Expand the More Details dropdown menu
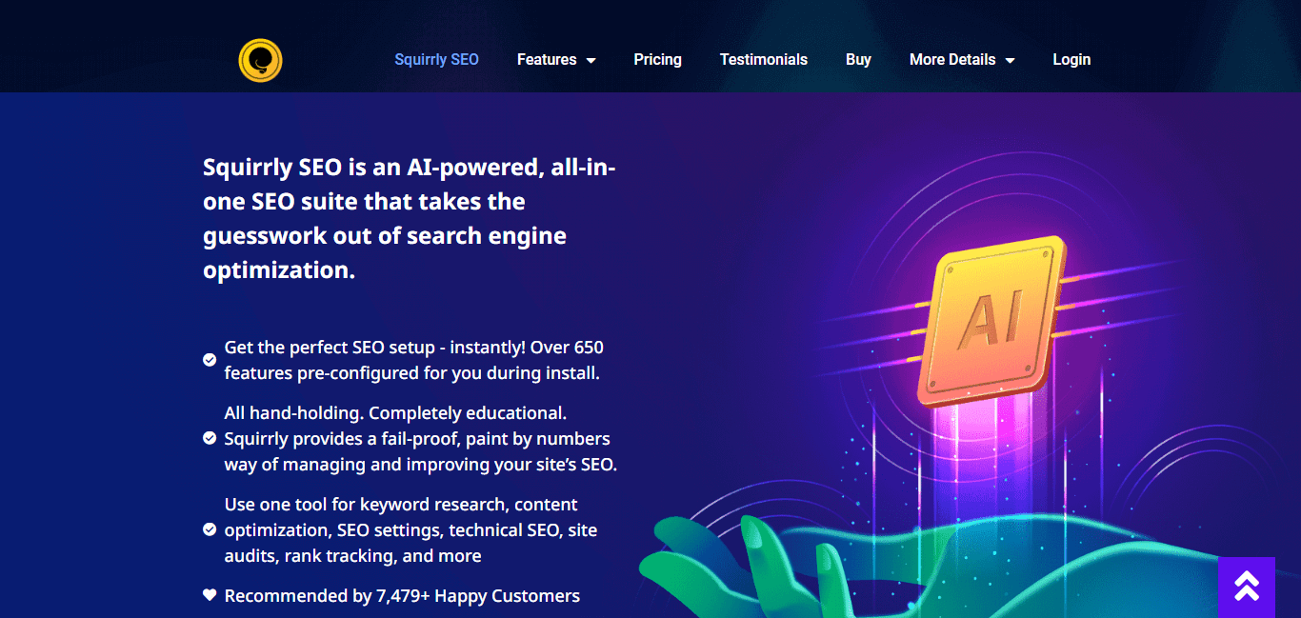The height and width of the screenshot is (618, 1301). point(952,59)
